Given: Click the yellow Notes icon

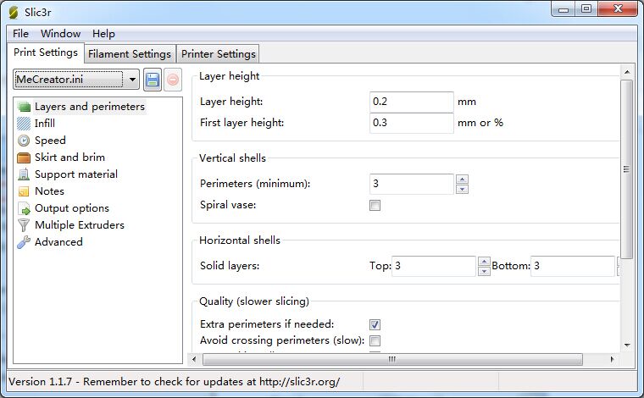Looking at the screenshot, I should tap(24, 191).
